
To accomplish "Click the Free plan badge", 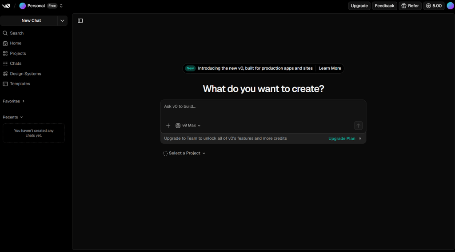I will coord(52,6).
